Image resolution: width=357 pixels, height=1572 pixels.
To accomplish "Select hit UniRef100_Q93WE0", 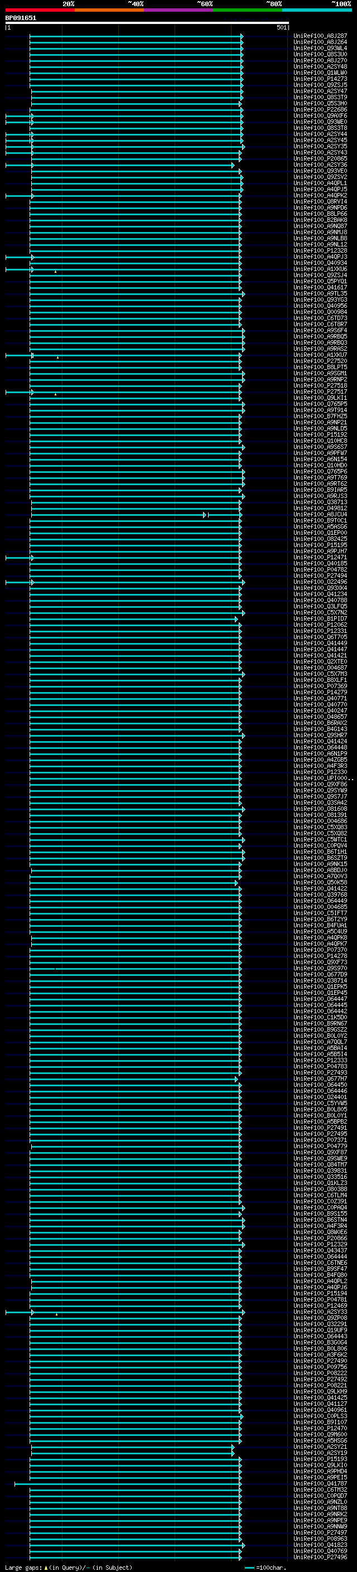I will click(320, 122).
